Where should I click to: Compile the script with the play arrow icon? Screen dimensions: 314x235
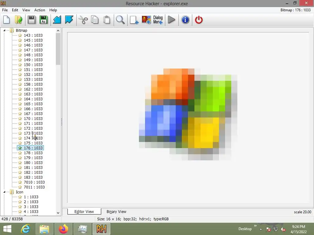click(171, 20)
